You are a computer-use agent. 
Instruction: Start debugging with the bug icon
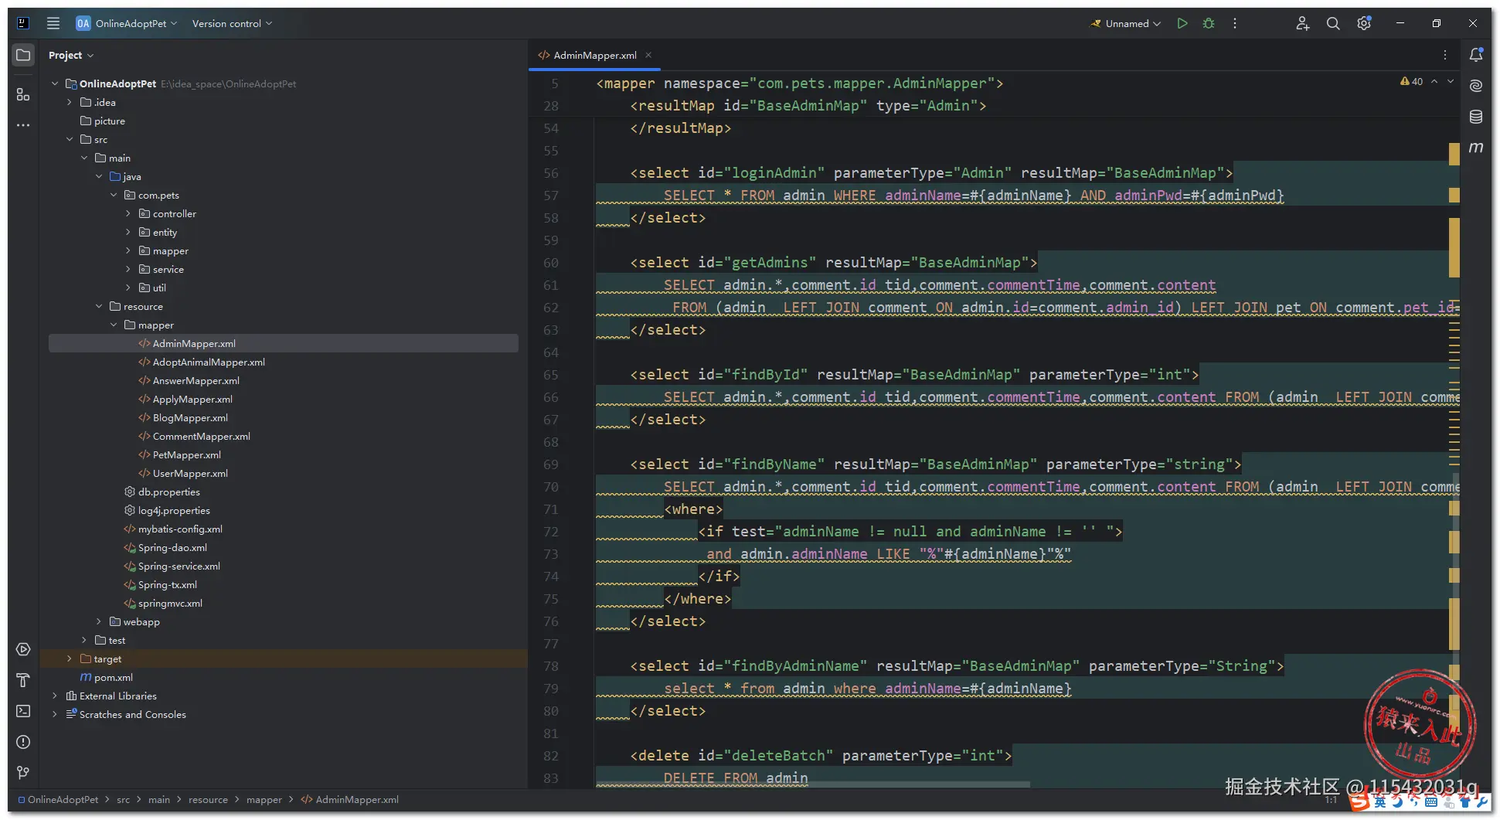tap(1209, 23)
